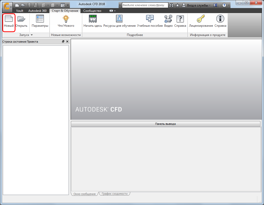Click the Открыть folder icon in ribbon
The width and height of the screenshot is (264, 205).
tap(21, 18)
